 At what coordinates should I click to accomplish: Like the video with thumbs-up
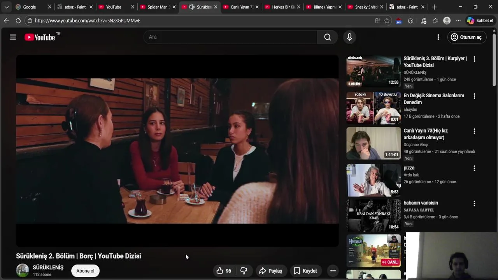tap(224, 271)
